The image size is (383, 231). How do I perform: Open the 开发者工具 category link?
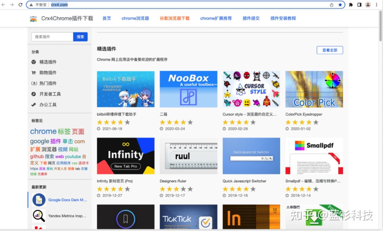pos(50,94)
